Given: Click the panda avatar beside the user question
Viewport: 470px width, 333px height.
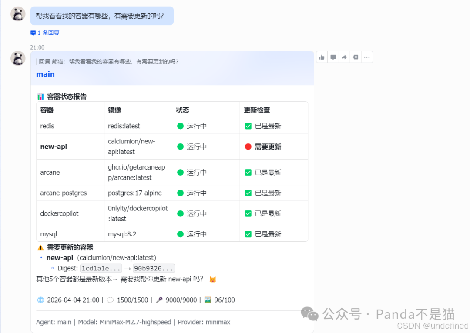Looking at the screenshot, I should coord(18,14).
